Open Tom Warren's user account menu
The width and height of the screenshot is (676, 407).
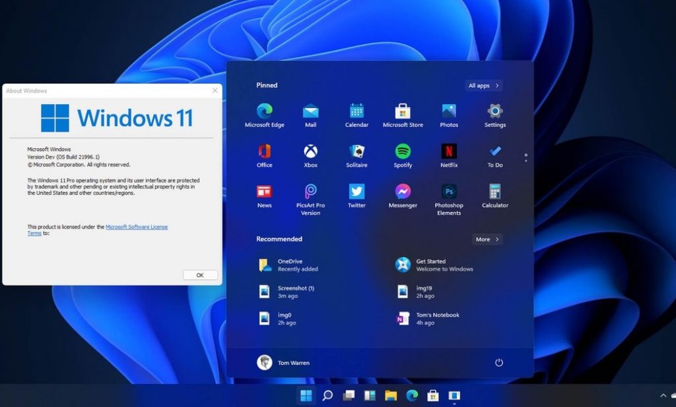tap(283, 363)
